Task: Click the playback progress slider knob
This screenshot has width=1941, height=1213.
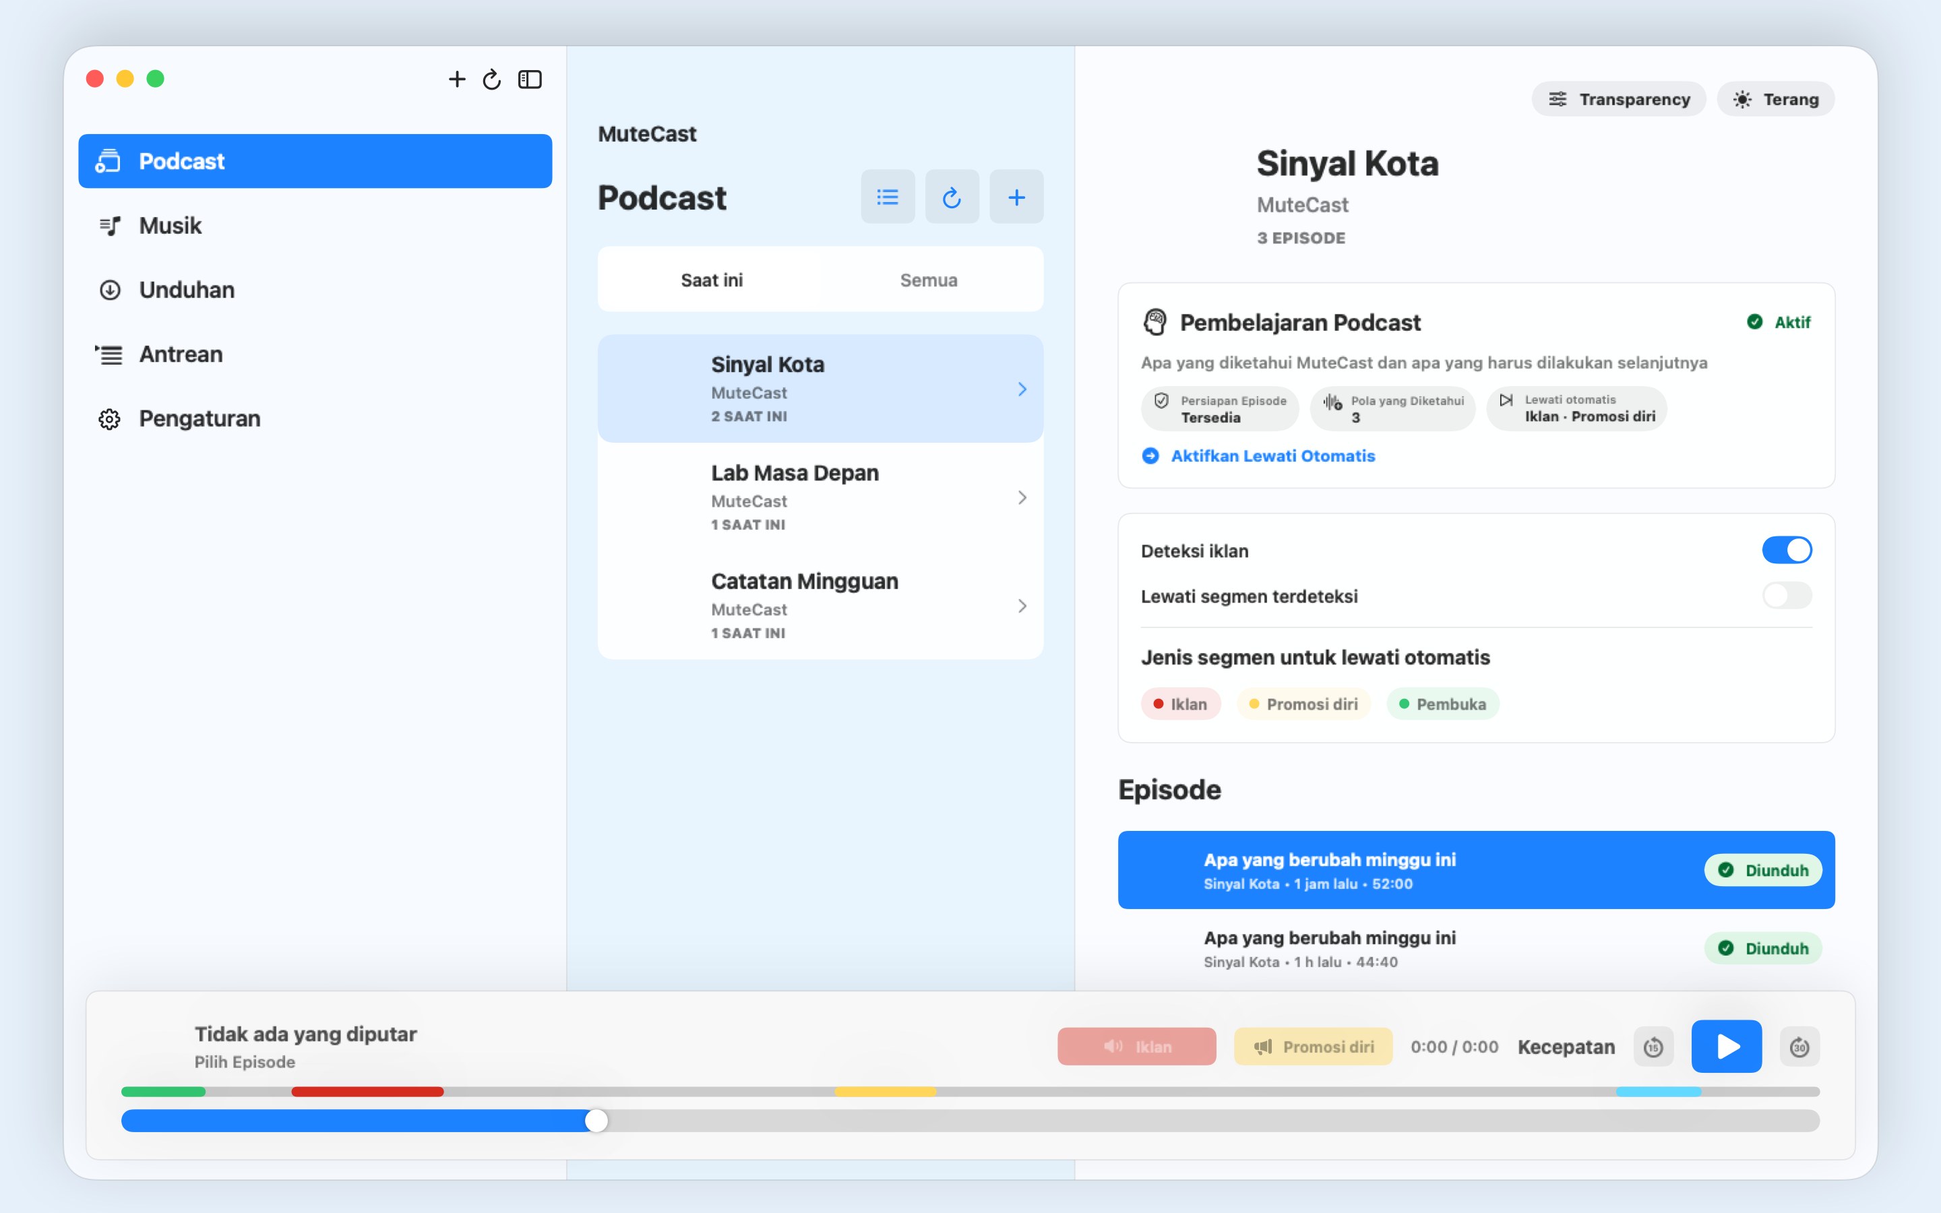Action: coord(596,1121)
